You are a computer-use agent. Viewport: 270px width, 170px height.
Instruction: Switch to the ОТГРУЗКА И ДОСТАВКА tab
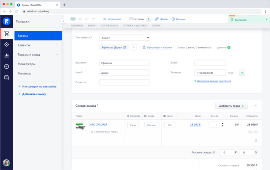[x=135, y=26]
